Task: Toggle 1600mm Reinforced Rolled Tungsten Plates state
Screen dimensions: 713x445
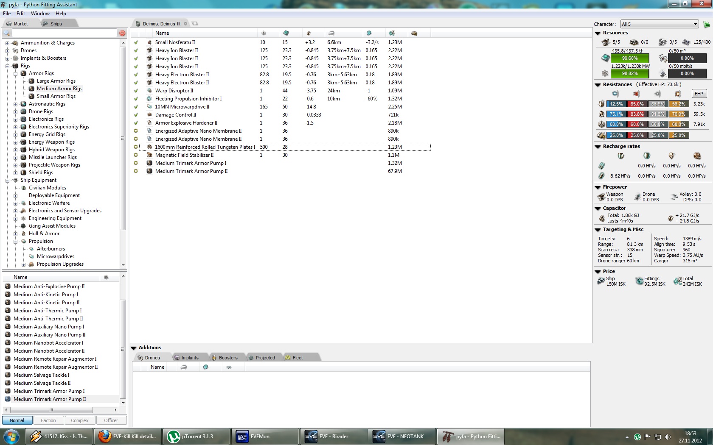Action: [x=136, y=147]
